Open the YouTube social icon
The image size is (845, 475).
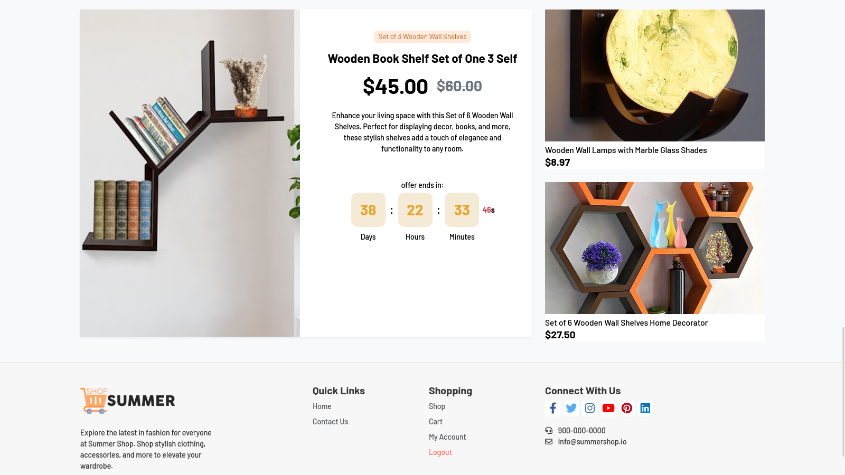(608, 408)
